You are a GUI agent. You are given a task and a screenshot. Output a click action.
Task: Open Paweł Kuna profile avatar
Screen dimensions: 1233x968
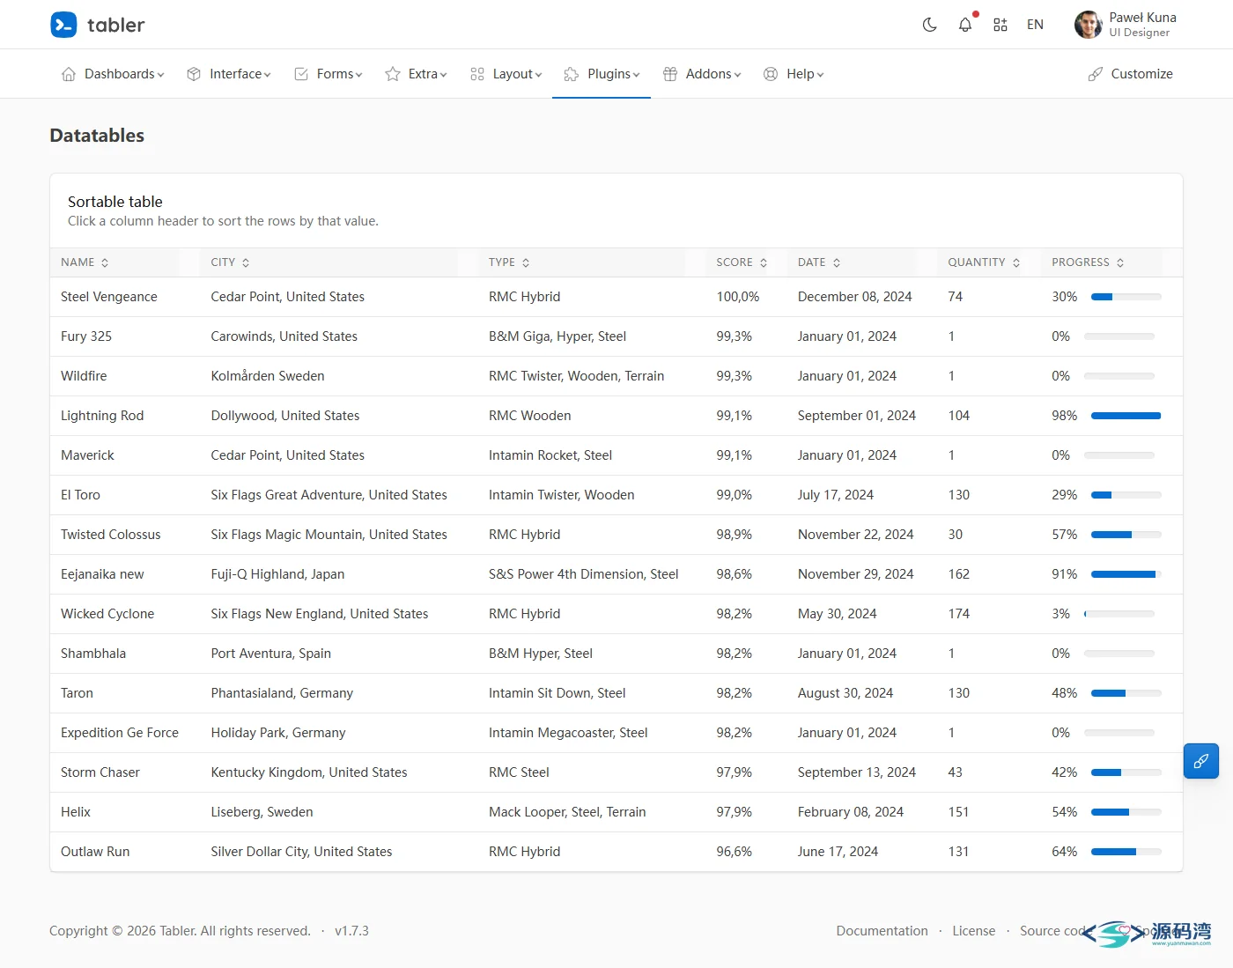1089,25
